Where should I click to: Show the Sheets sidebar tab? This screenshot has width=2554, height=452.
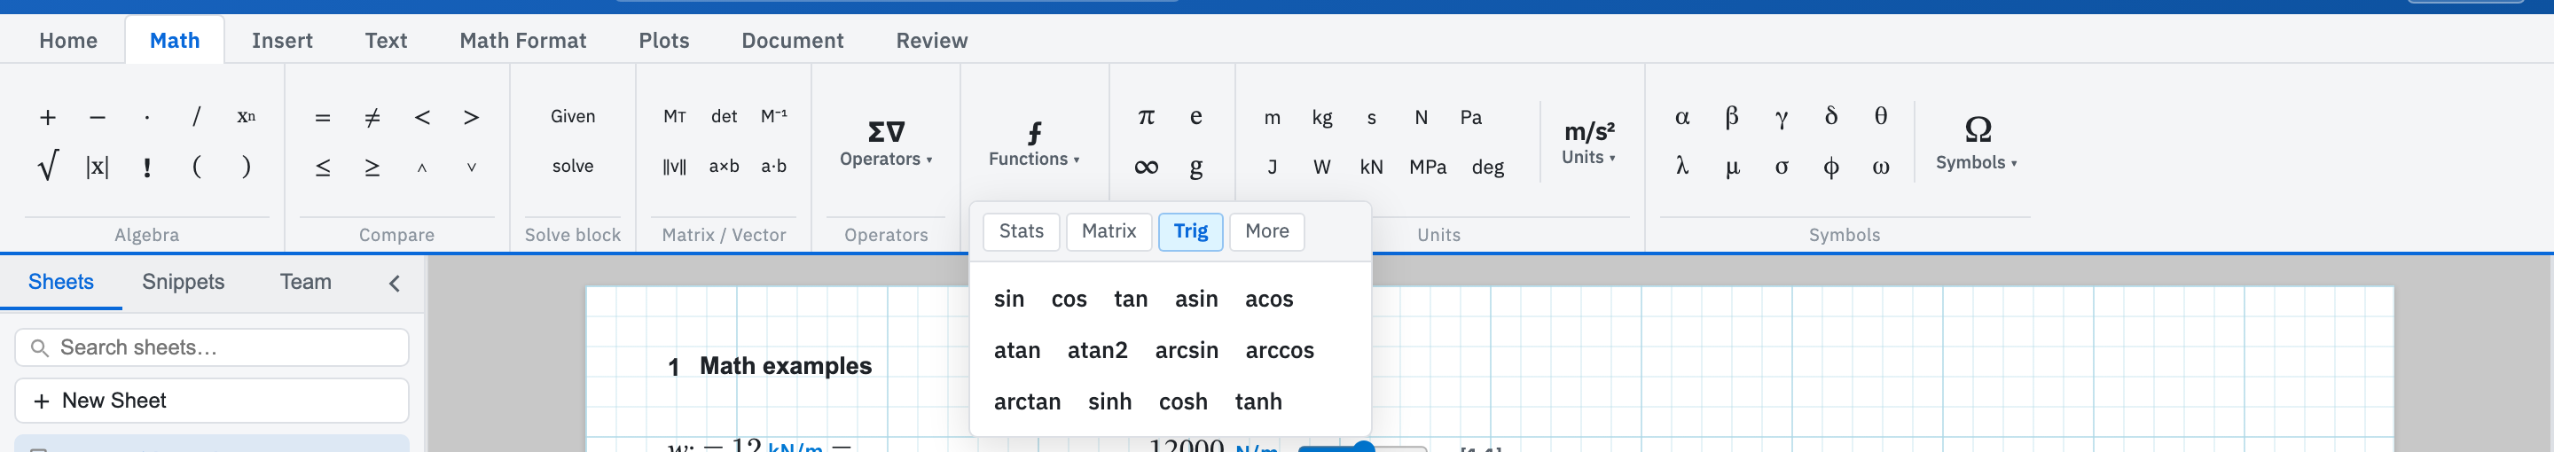pyautogui.click(x=61, y=282)
